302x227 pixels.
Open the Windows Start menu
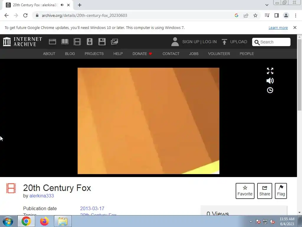click(8, 221)
